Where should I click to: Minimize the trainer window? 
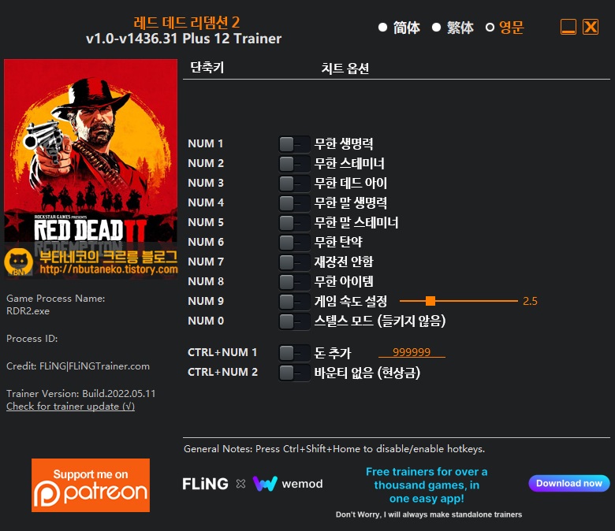click(x=568, y=28)
